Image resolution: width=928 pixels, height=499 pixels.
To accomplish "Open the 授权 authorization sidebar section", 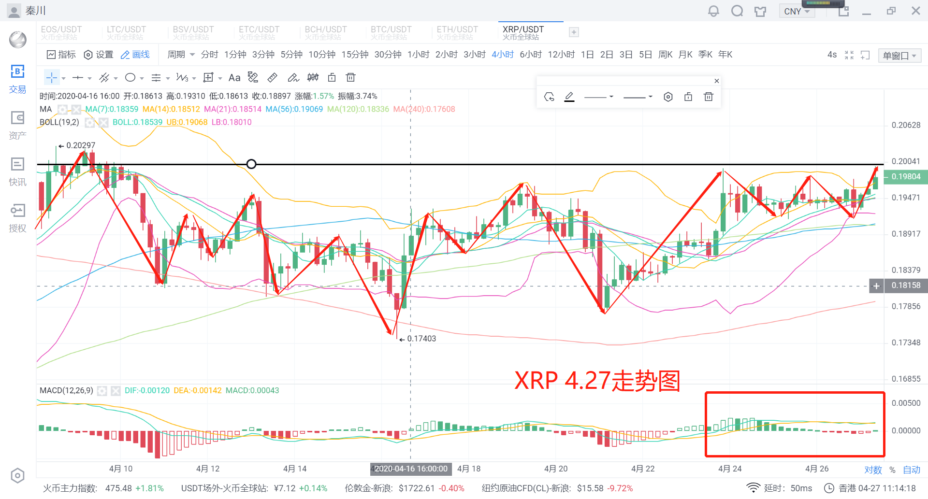I will [17, 218].
